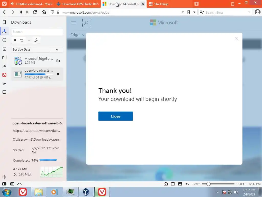This screenshot has height=197, width=262.
Task: Click the open-broadcaster download progress bar
Action: coord(39,74)
